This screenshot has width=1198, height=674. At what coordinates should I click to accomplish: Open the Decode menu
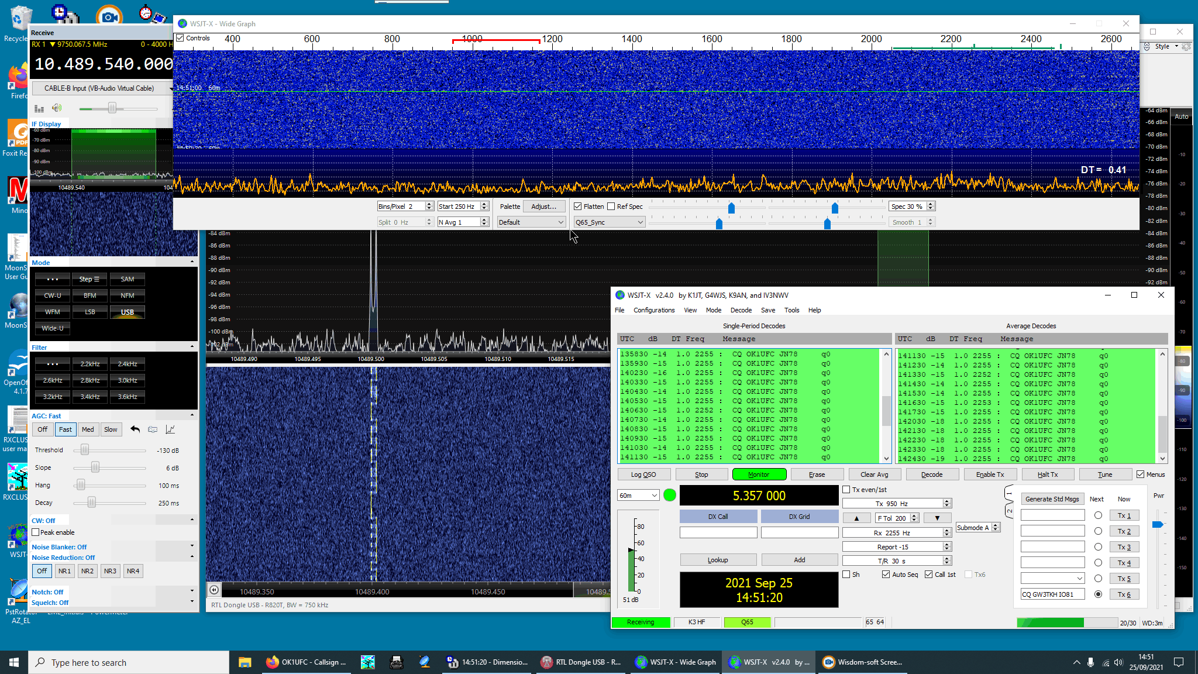[x=741, y=310]
